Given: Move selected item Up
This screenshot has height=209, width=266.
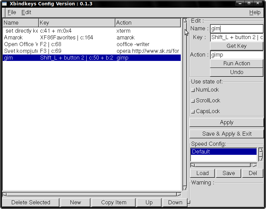Looking at the screenshot, I should [149, 202].
